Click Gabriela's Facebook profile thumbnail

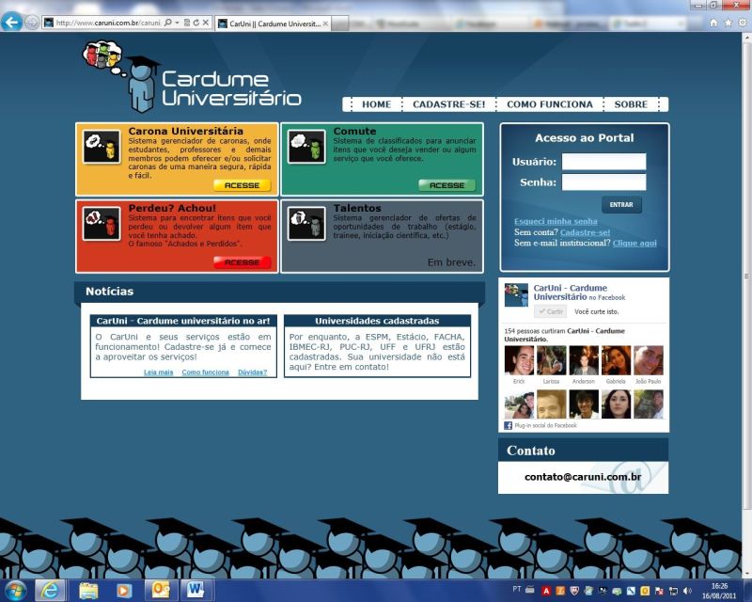(616, 360)
